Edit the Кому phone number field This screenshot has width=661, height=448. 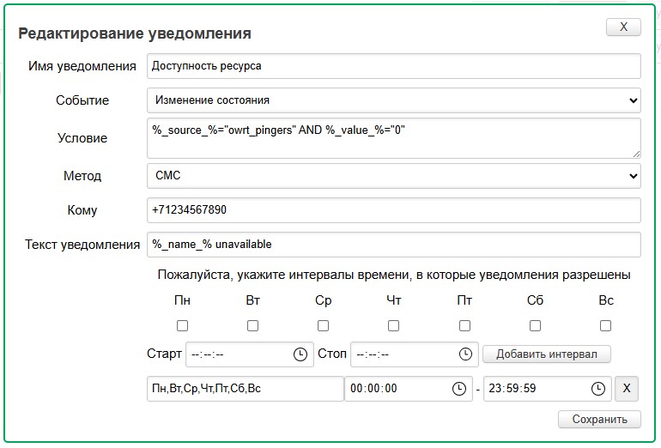pyautogui.click(x=393, y=210)
